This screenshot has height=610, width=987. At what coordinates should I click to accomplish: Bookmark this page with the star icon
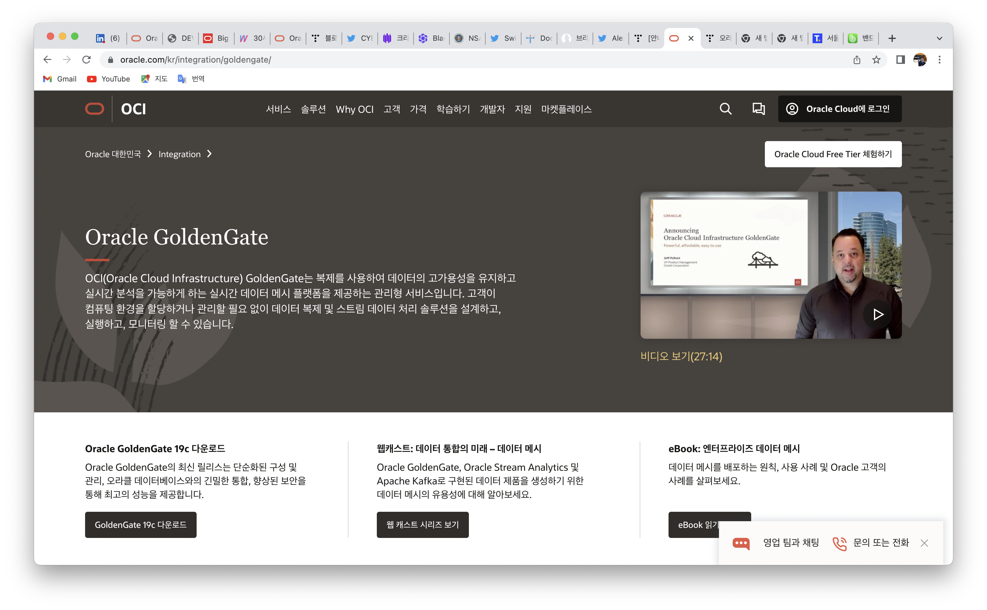tap(876, 60)
